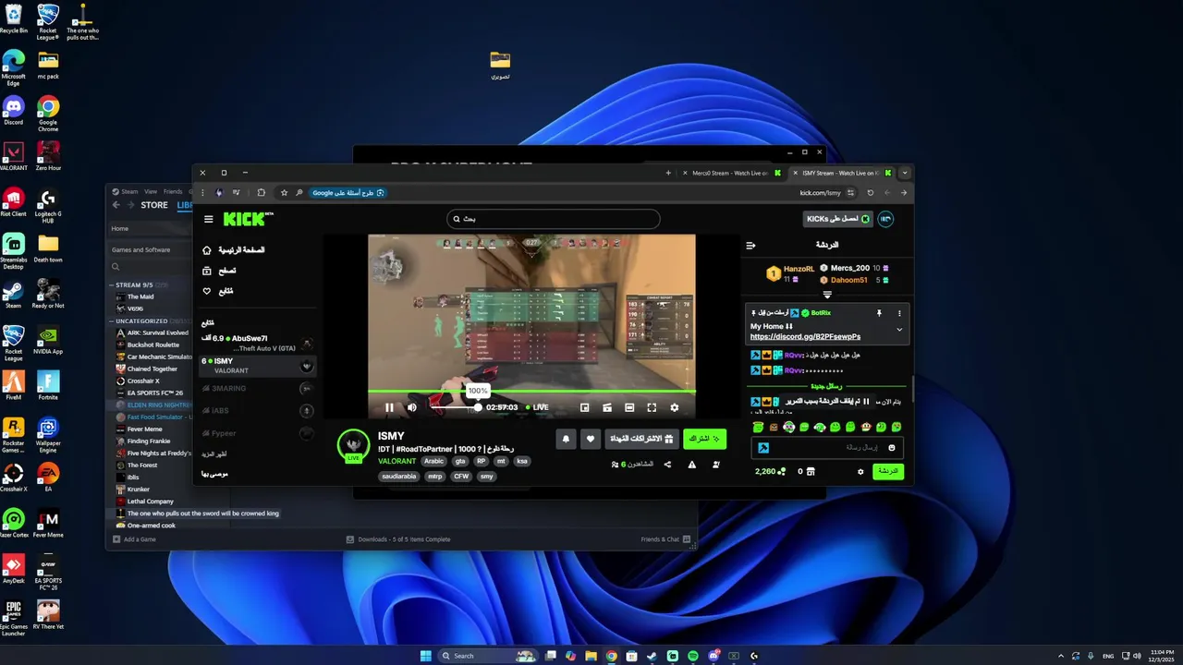Report the stream with warning icon
This screenshot has width=1183, height=665.
pyautogui.click(x=691, y=465)
